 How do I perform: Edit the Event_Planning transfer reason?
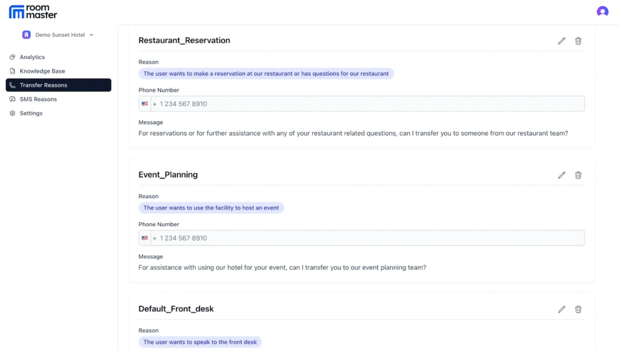[x=561, y=175]
